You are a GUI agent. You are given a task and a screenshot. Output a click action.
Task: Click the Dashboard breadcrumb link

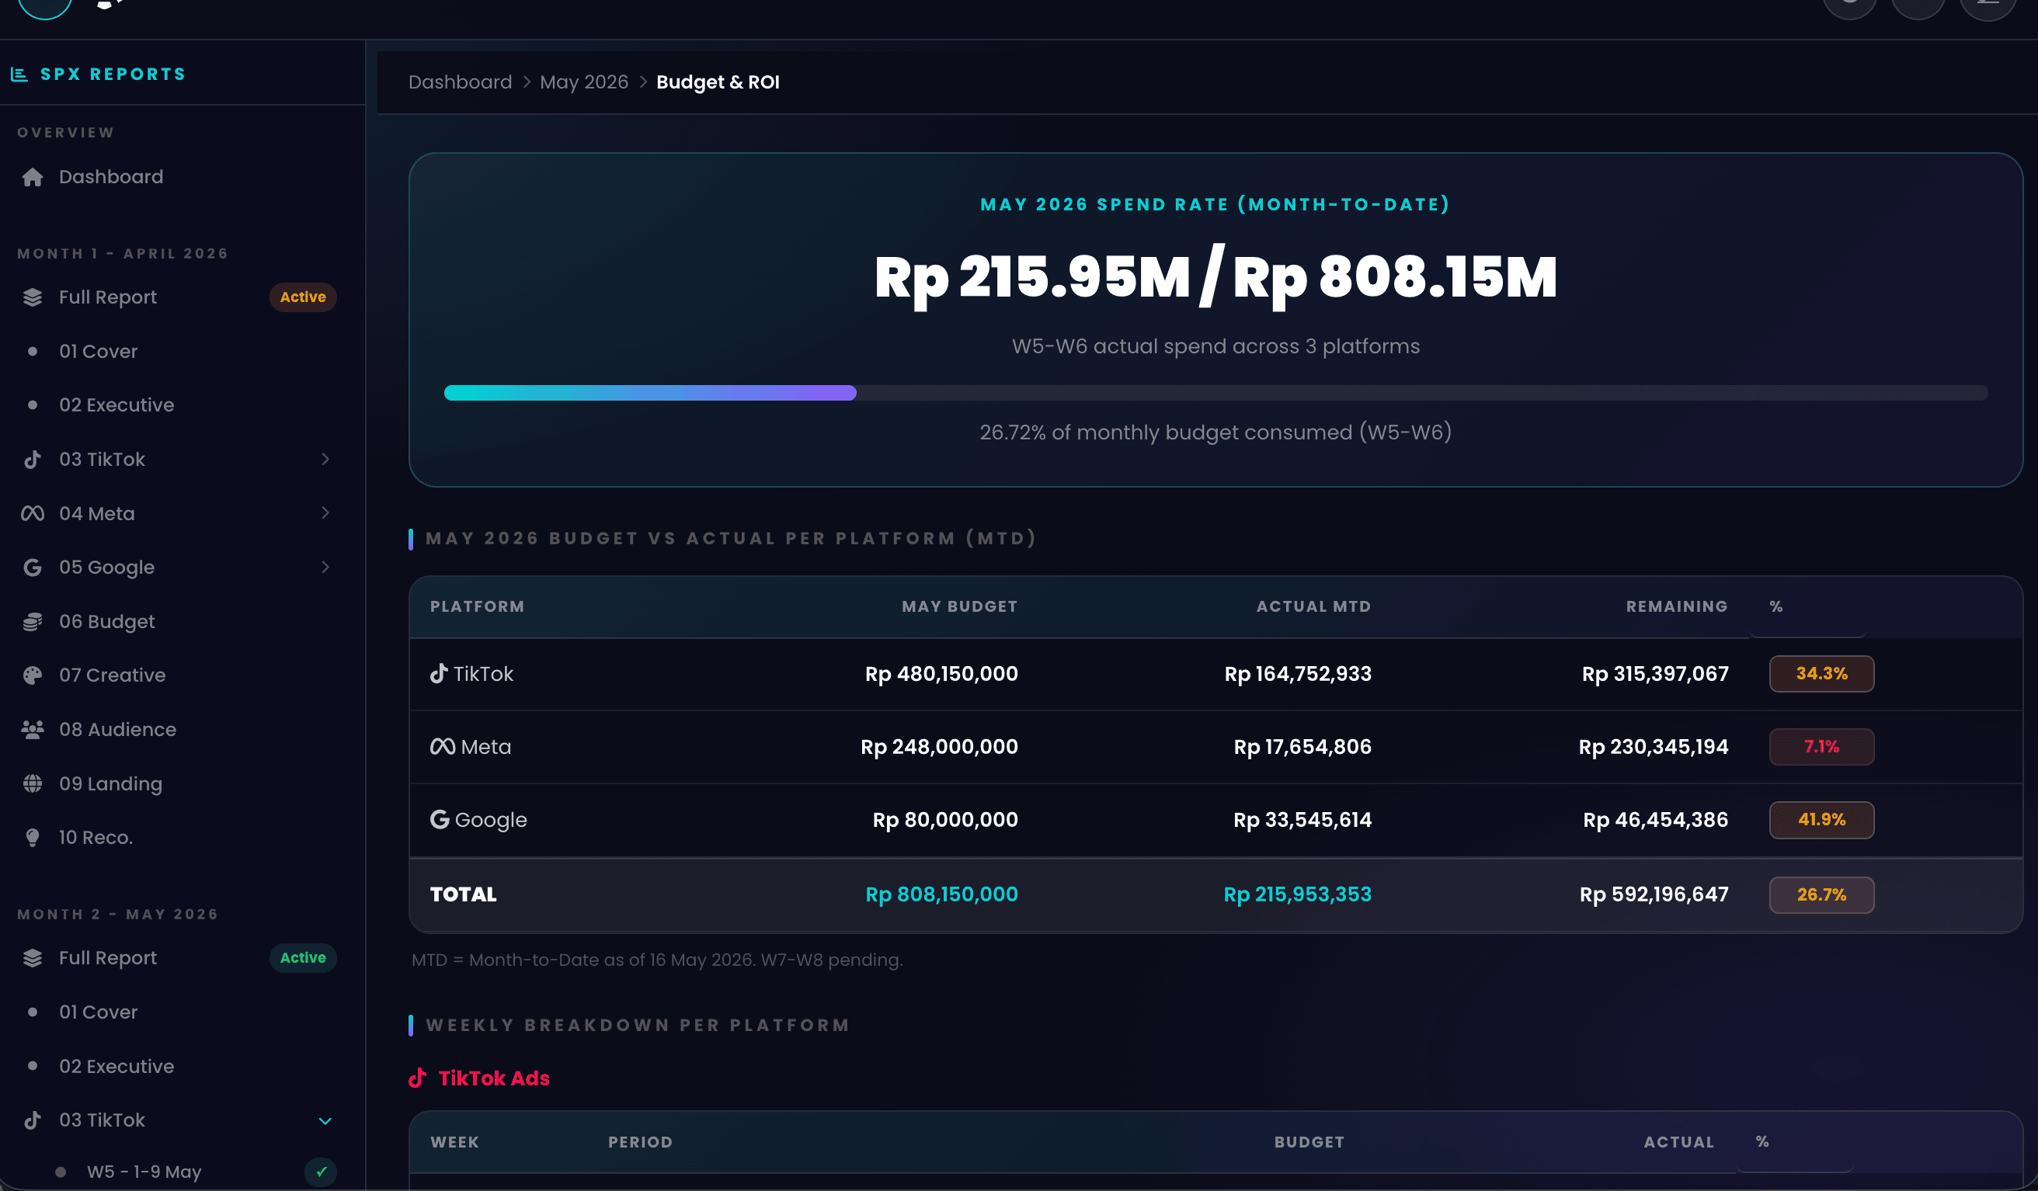pos(460,82)
